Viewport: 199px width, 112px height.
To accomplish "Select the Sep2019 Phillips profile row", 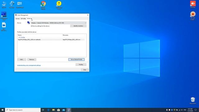I will (x=51, y=40).
